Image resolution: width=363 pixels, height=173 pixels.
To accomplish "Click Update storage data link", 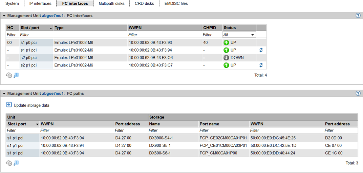I will pyautogui.click(x=31, y=105).
